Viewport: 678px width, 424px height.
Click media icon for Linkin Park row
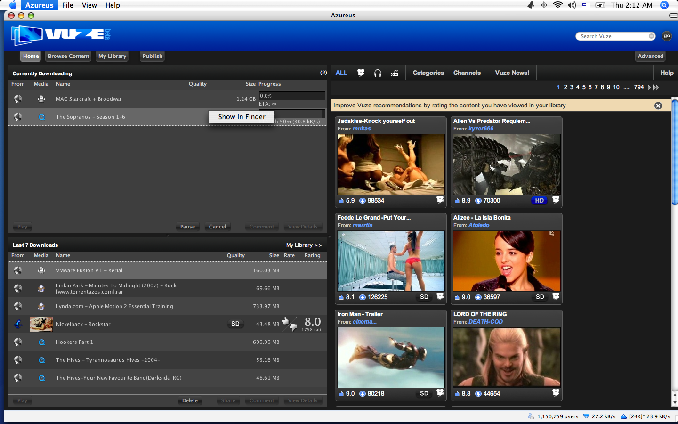coord(41,288)
